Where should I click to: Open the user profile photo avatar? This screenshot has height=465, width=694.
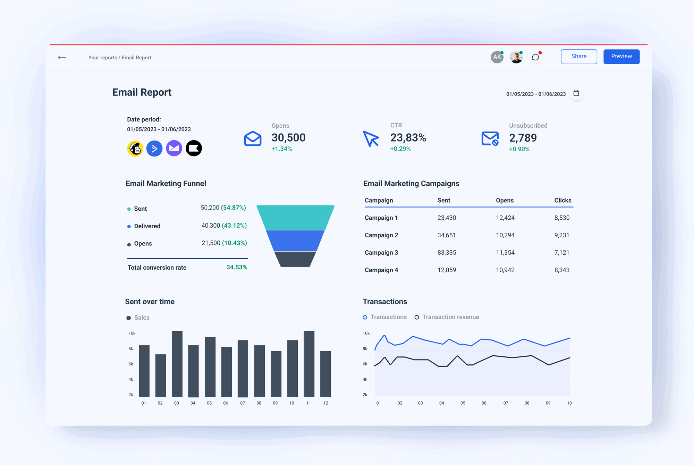pos(516,57)
